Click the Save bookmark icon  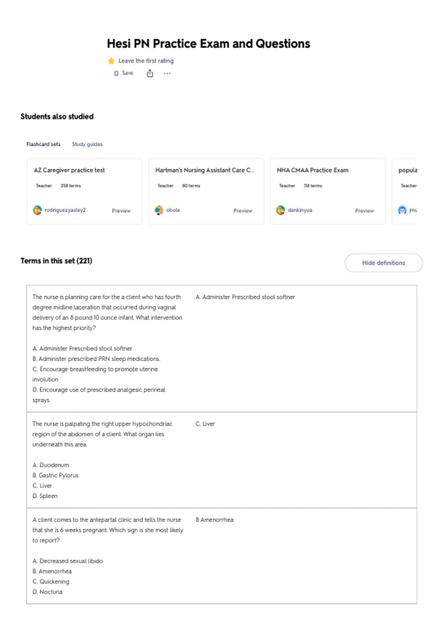[x=116, y=73]
